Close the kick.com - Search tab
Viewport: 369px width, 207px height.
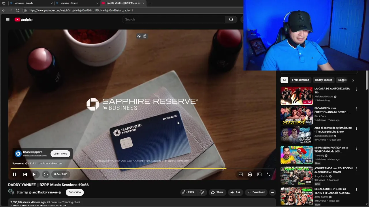(x=52, y=3)
